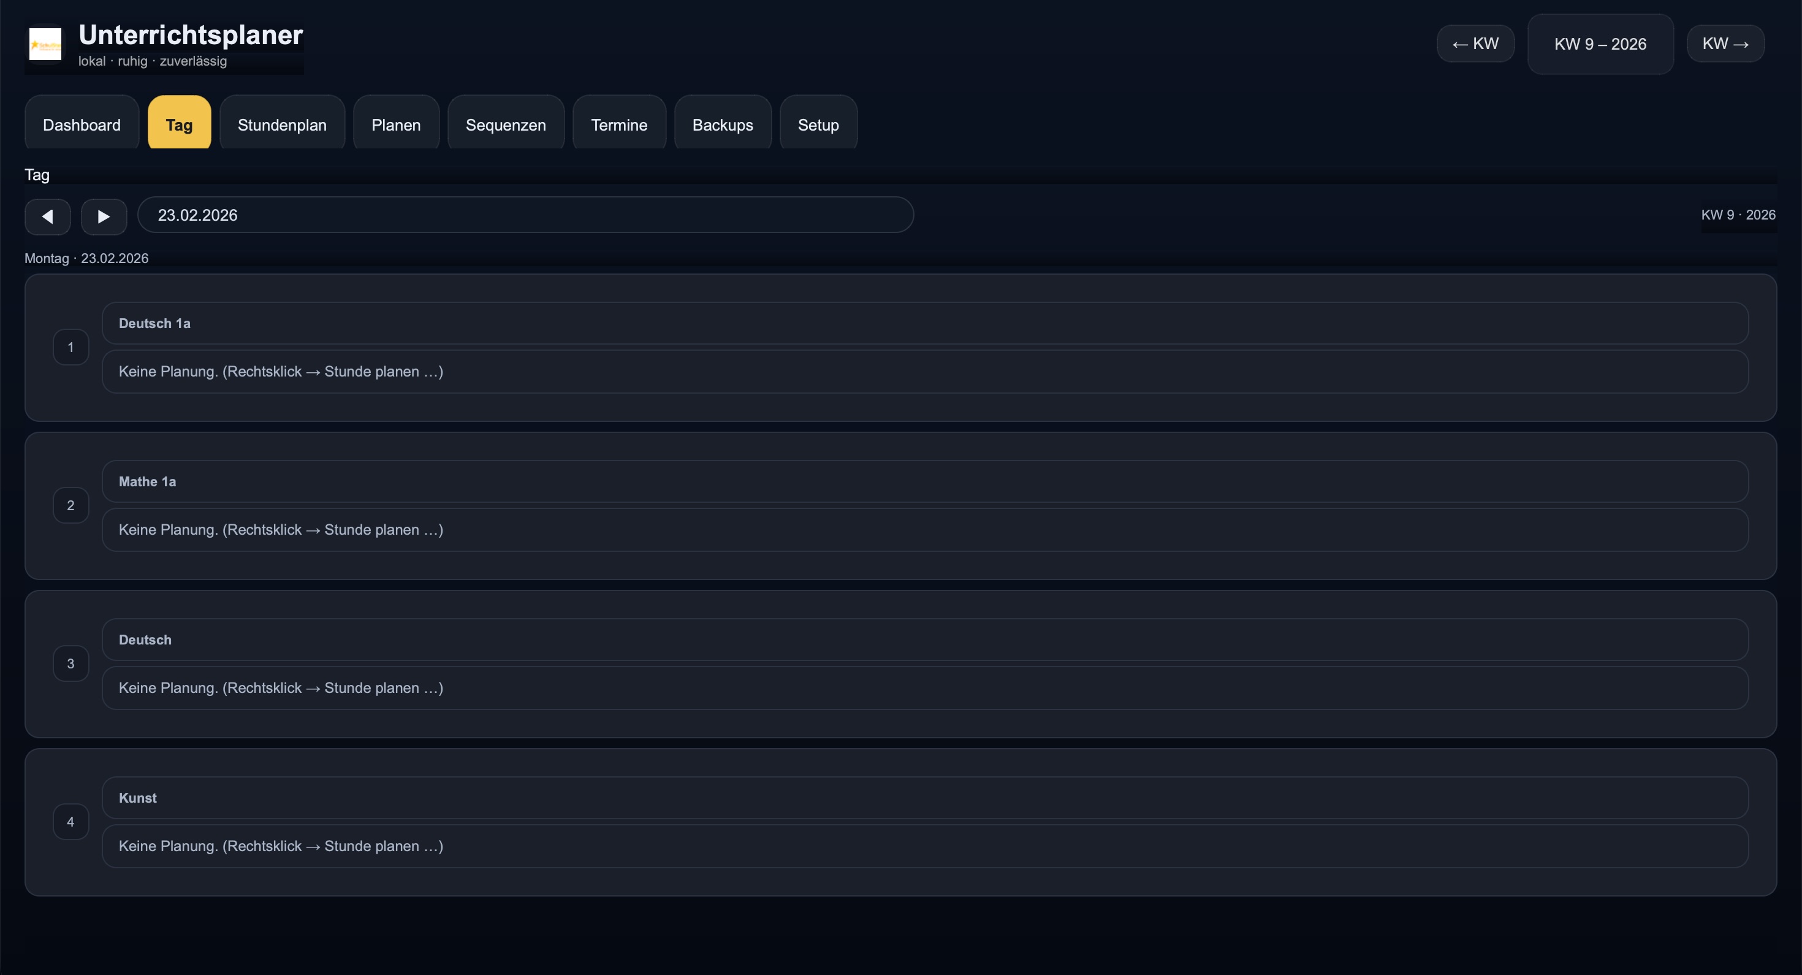Click the date field showing 23.02.2026
The image size is (1802, 975).
(x=525, y=215)
